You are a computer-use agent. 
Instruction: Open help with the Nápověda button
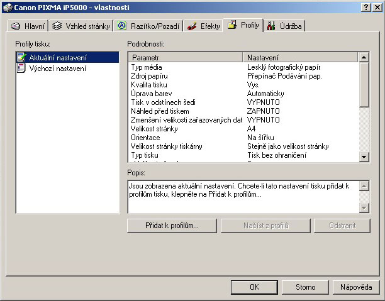[356, 287]
